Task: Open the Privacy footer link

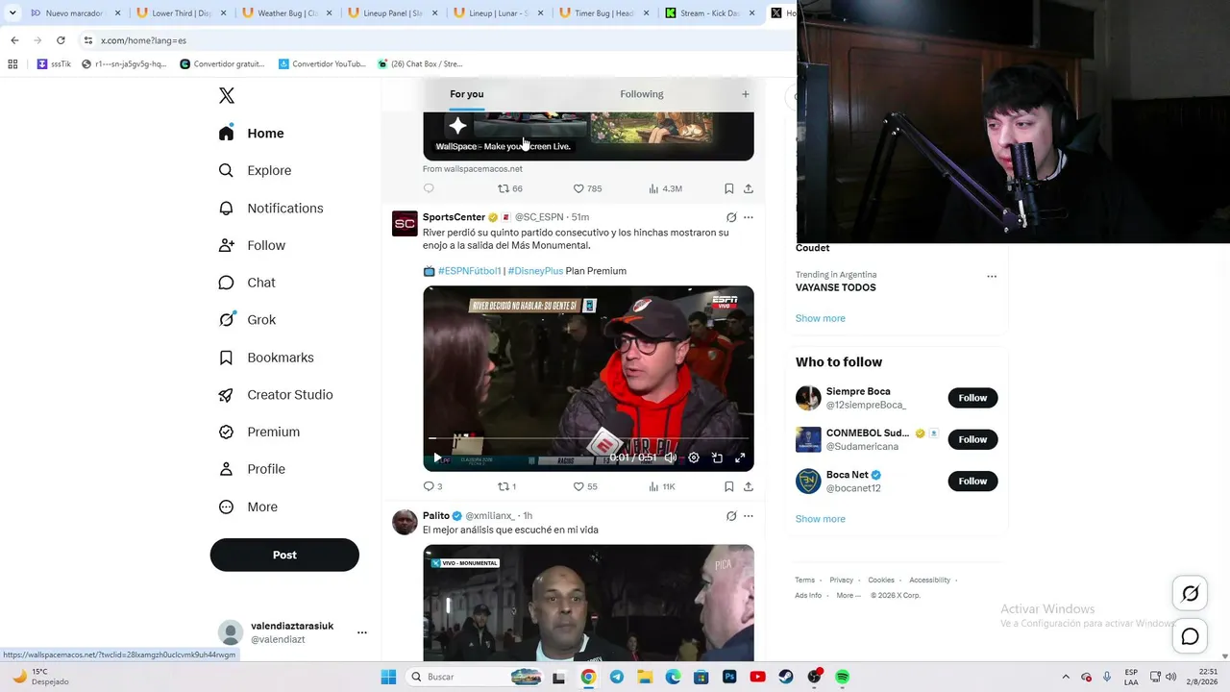Action: pos(841,581)
